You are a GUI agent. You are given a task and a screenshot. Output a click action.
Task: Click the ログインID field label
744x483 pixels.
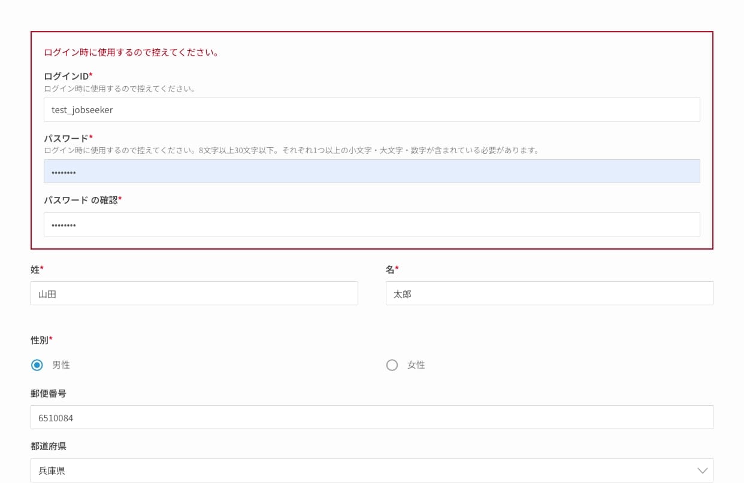point(67,76)
